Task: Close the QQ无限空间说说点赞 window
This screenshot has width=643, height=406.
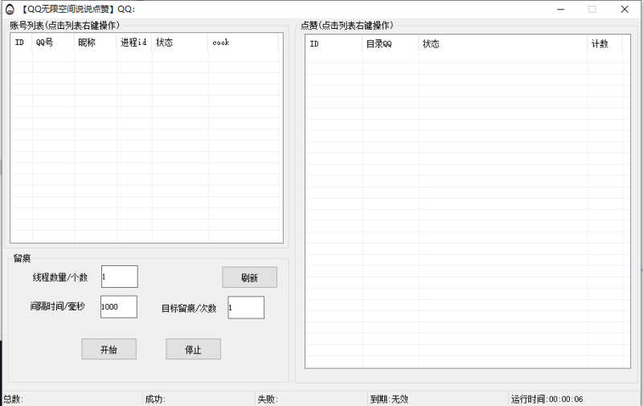Action: 625,9
